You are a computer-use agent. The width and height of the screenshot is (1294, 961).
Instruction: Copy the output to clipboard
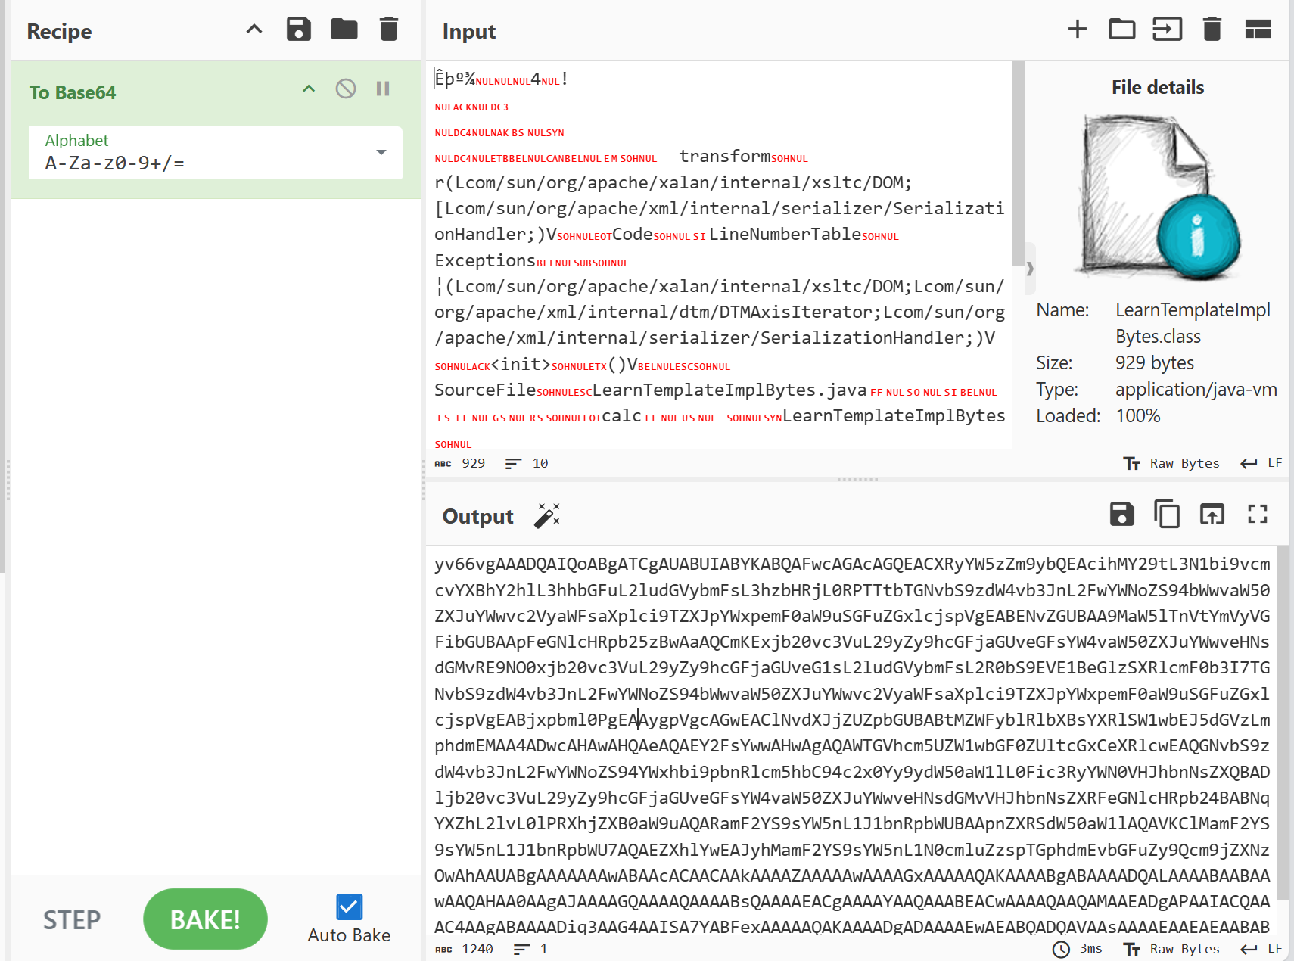[x=1167, y=514]
